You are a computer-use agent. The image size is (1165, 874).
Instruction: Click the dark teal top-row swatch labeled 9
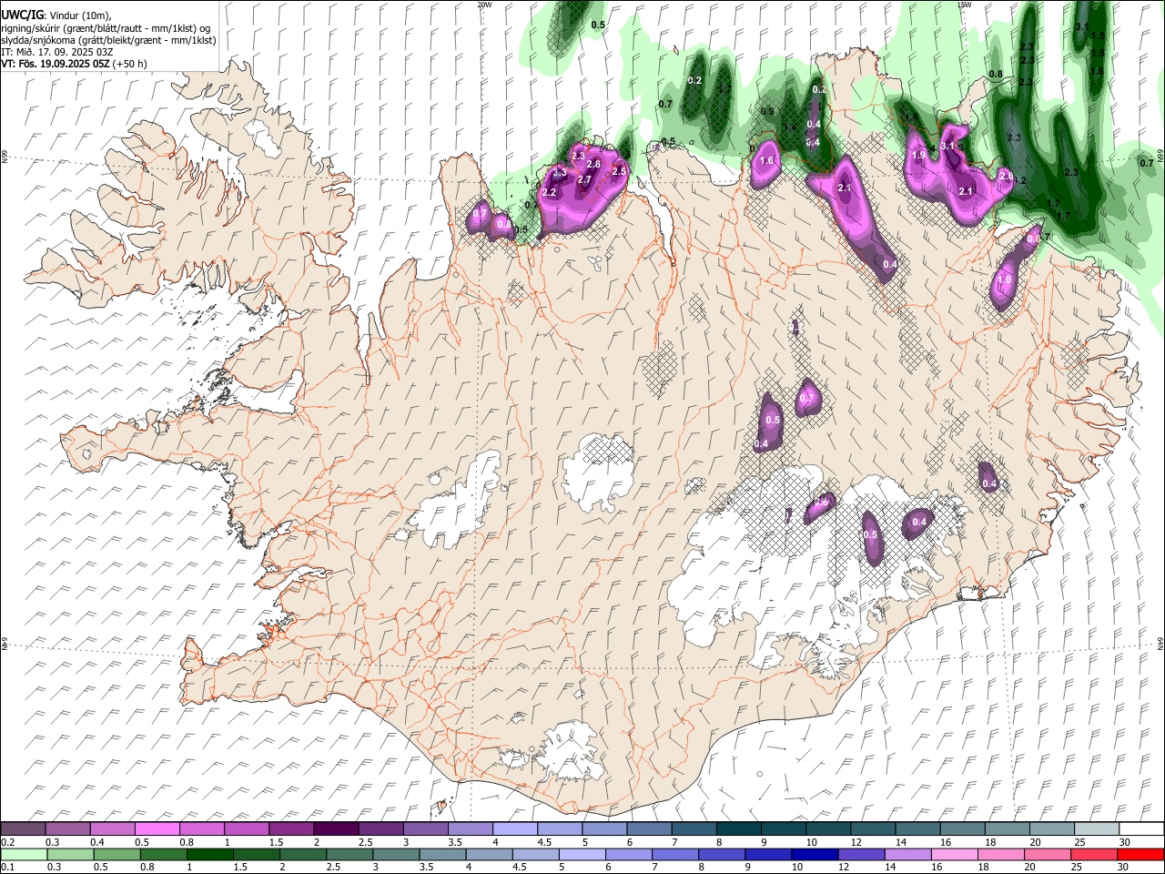click(x=784, y=829)
